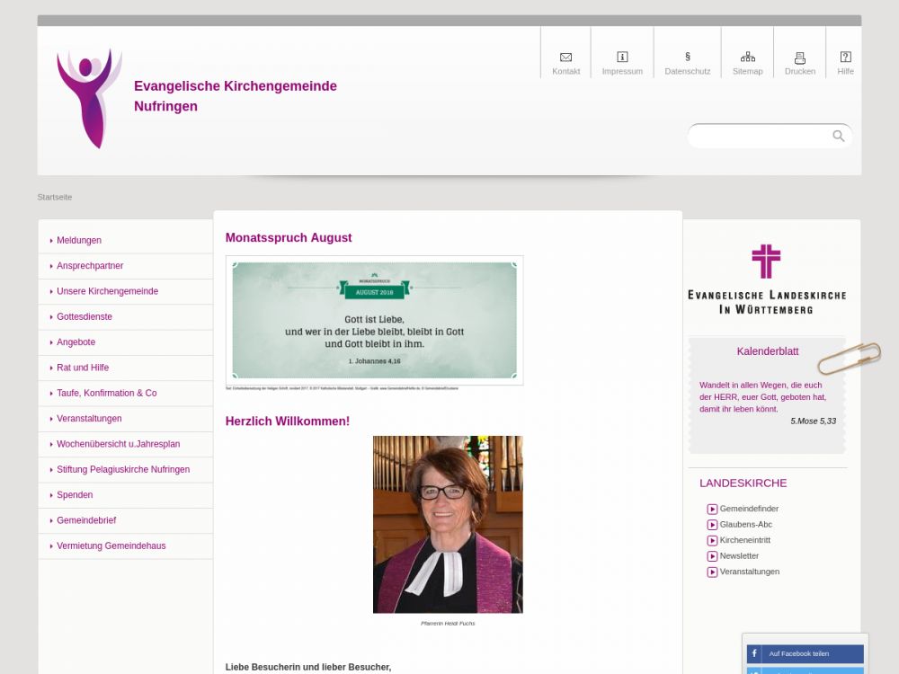
Task: Open the Kircheneintritt link
Action: click(744, 540)
